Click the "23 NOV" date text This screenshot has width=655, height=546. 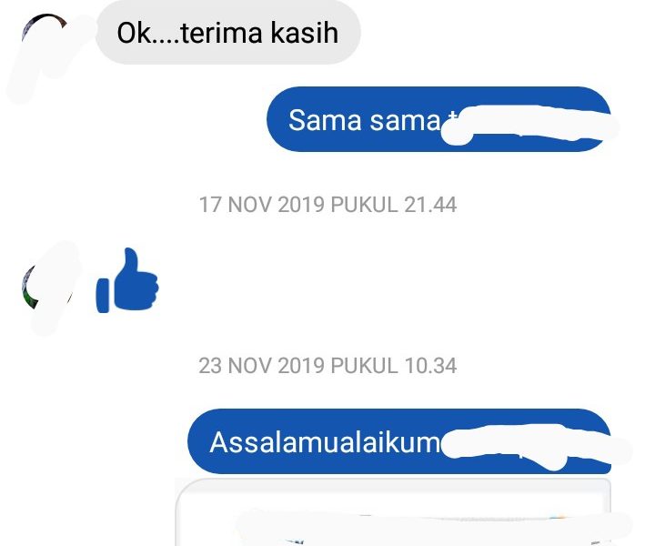coord(236,366)
